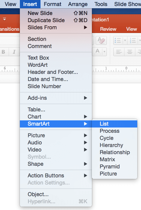Apply numbered list
This screenshot has width=141, height=210.
133,40
